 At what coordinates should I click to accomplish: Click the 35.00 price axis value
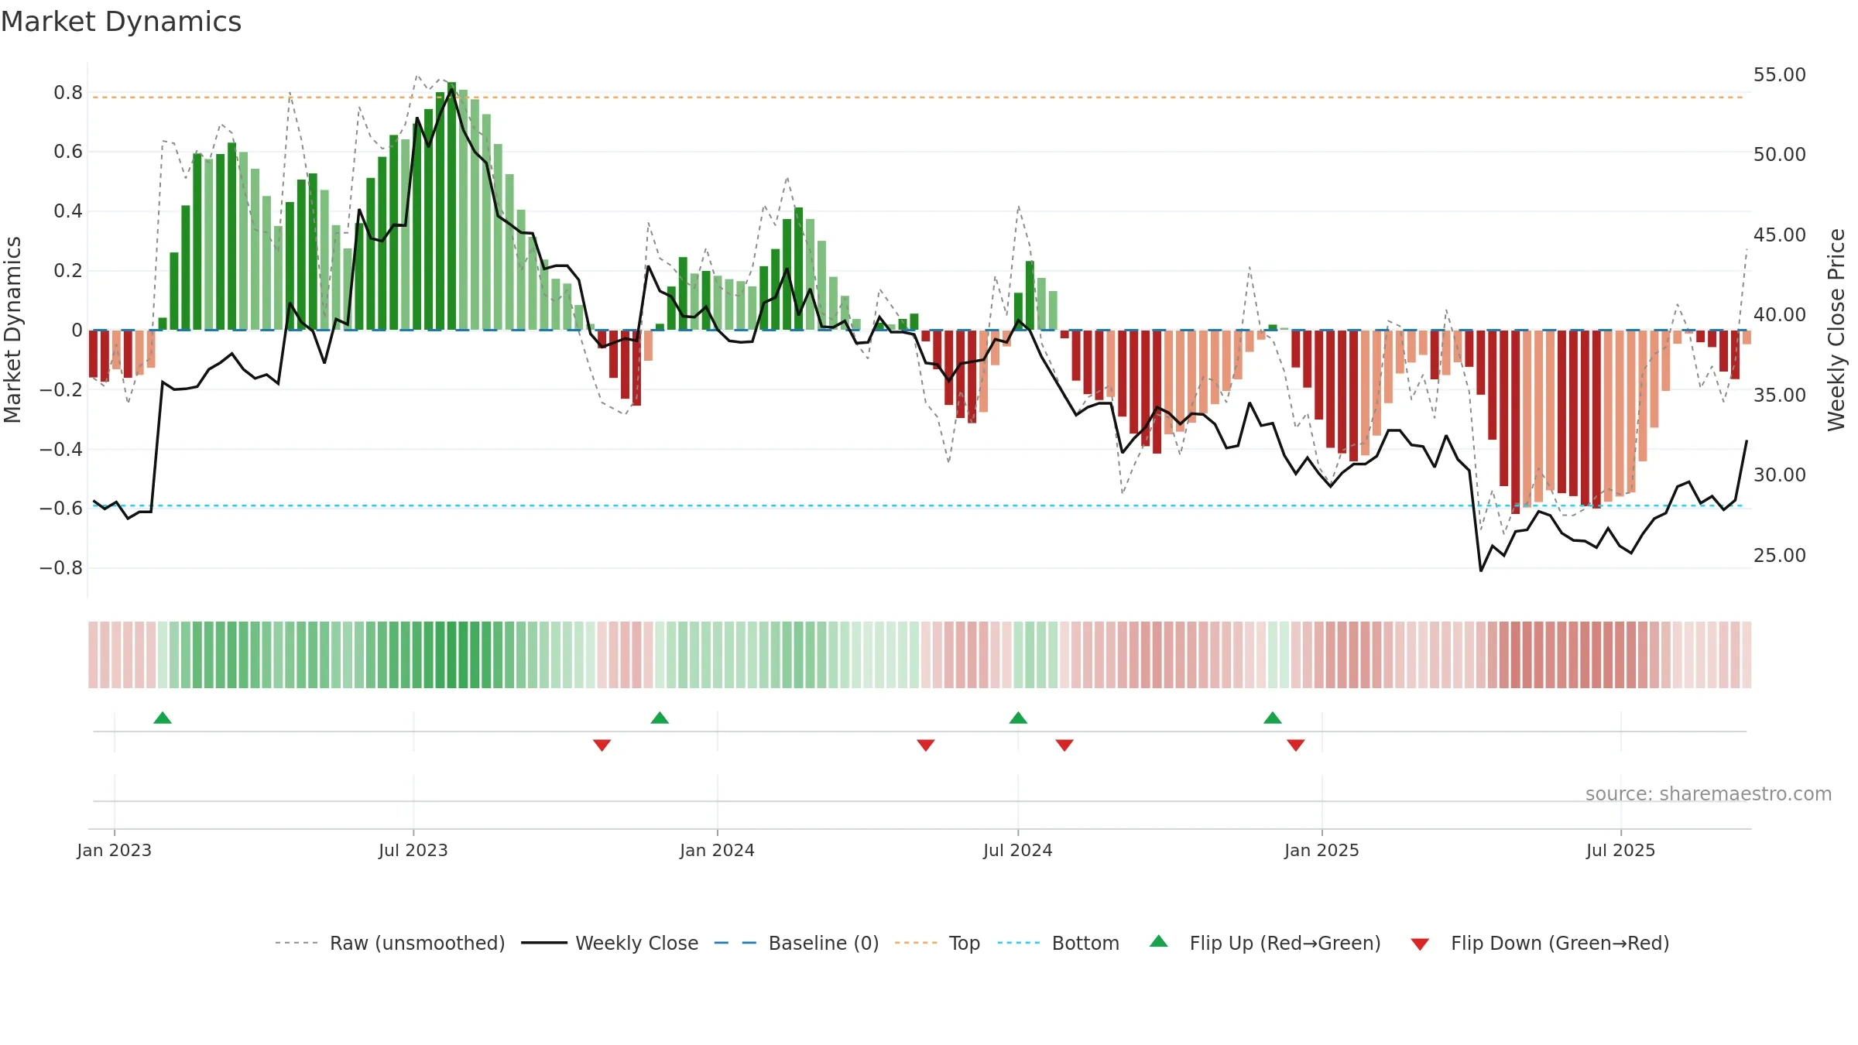pos(1779,396)
